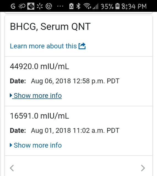The image size is (157, 176).
Task: Tap the Google G status bar icon
Action: pyautogui.click(x=13, y=6)
